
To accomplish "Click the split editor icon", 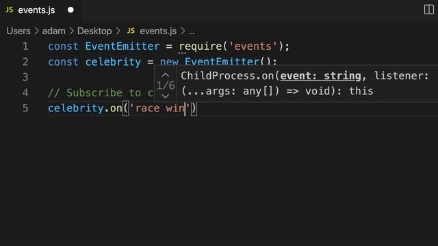I will [x=429, y=10].
